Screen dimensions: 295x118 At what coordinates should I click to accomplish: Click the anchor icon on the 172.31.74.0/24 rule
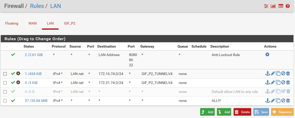[267, 82]
